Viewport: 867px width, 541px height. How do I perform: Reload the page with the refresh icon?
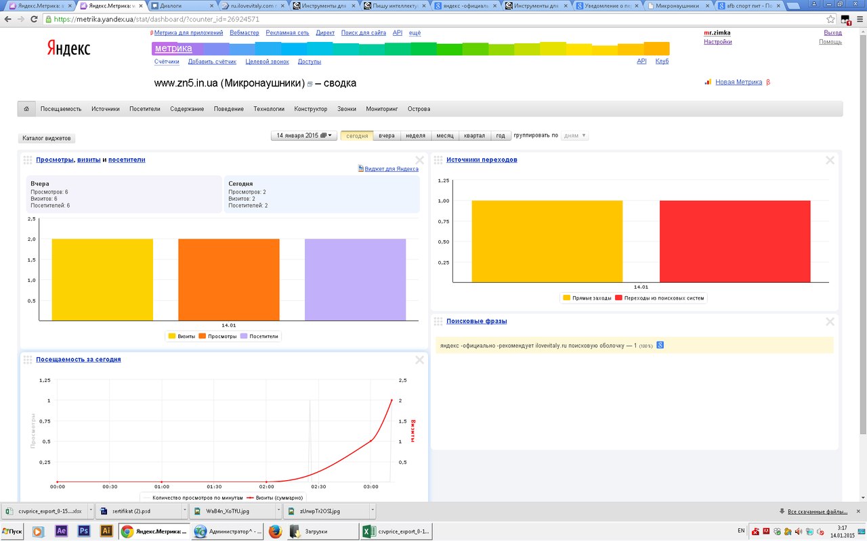point(34,19)
